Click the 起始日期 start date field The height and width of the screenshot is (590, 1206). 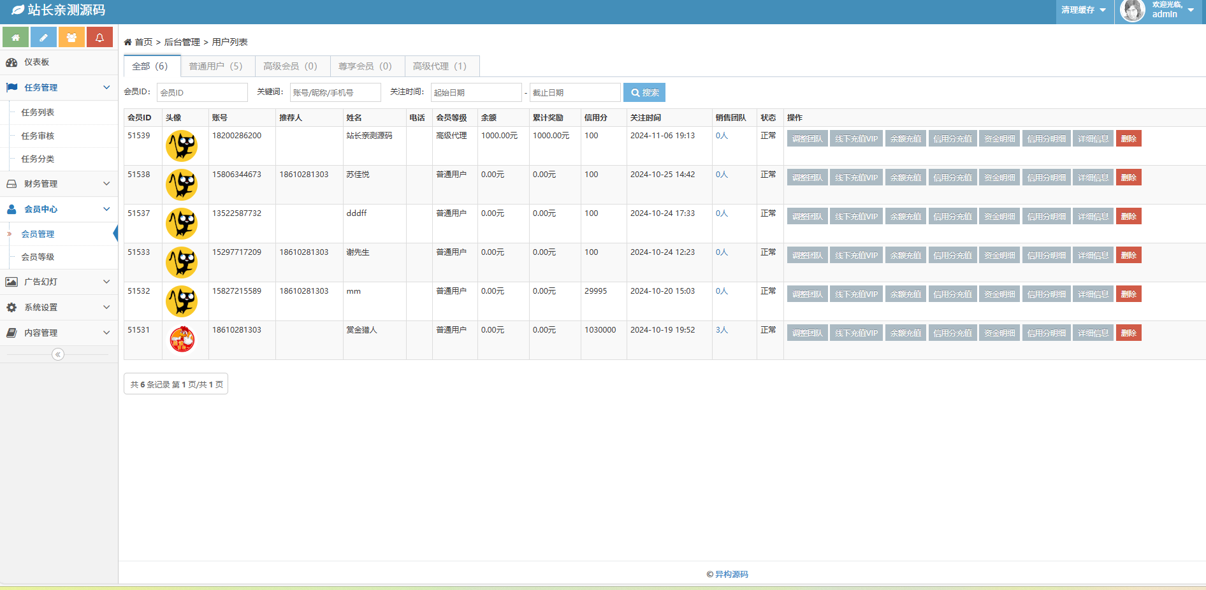[476, 92]
